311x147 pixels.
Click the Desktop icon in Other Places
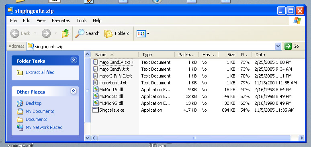[20, 103]
